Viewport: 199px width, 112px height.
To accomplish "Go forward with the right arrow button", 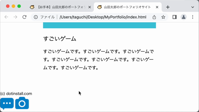I will coord(15,17).
